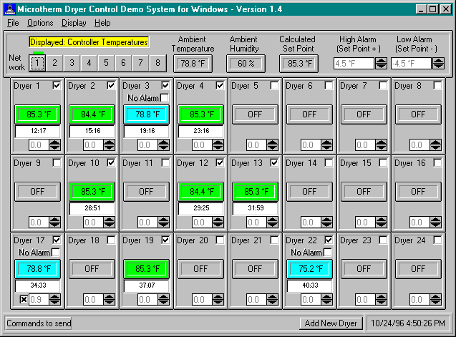Click the Commands to send status field
The image size is (456, 337).
38,323
